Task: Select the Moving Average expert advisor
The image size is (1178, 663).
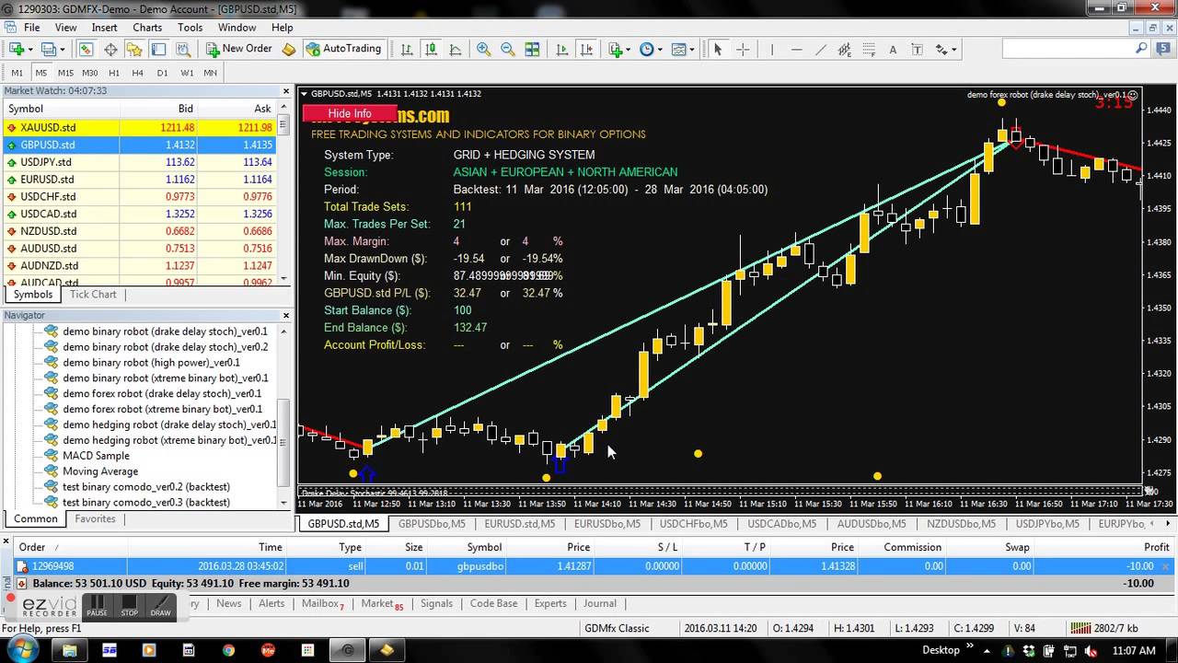Action: (99, 471)
